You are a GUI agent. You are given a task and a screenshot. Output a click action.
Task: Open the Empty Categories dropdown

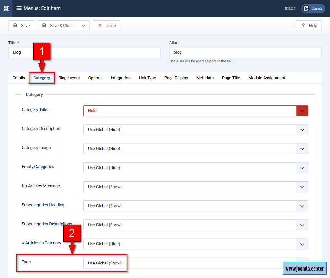[196, 168]
